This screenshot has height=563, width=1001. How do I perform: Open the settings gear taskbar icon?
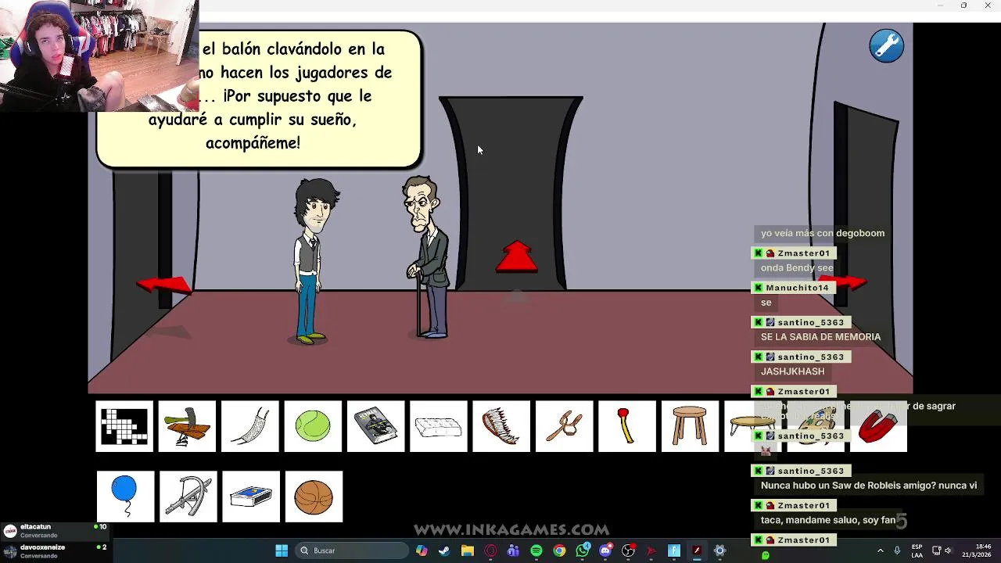pyautogui.click(x=719, y=550)
